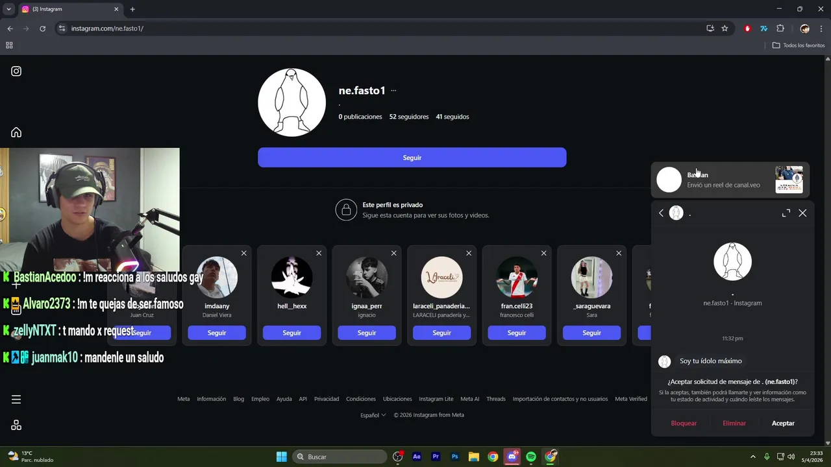This screenshot has width=831, height=467.
Task: Open the Threads footer link
Action: tap(496, 399)
